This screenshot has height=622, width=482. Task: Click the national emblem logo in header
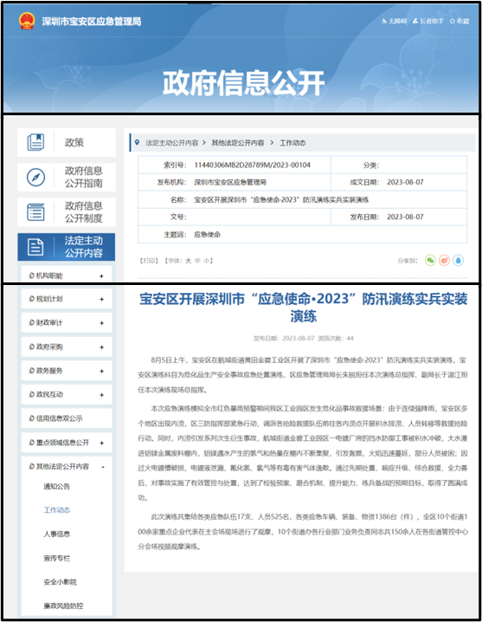click(x=27, y=21)
